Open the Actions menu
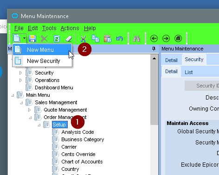 tap(70, 28)
